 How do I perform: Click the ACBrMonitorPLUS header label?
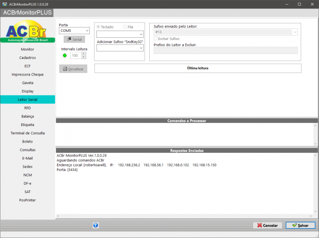(x=27, y=13)
